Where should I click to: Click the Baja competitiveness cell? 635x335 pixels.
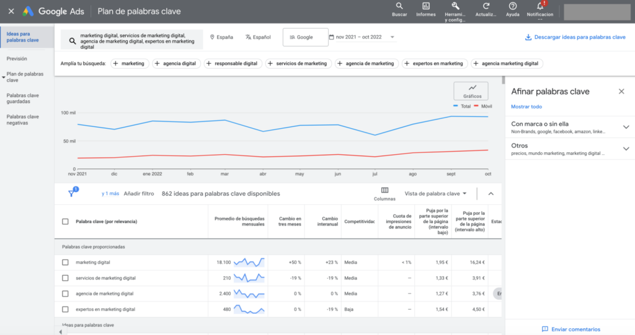349,310
